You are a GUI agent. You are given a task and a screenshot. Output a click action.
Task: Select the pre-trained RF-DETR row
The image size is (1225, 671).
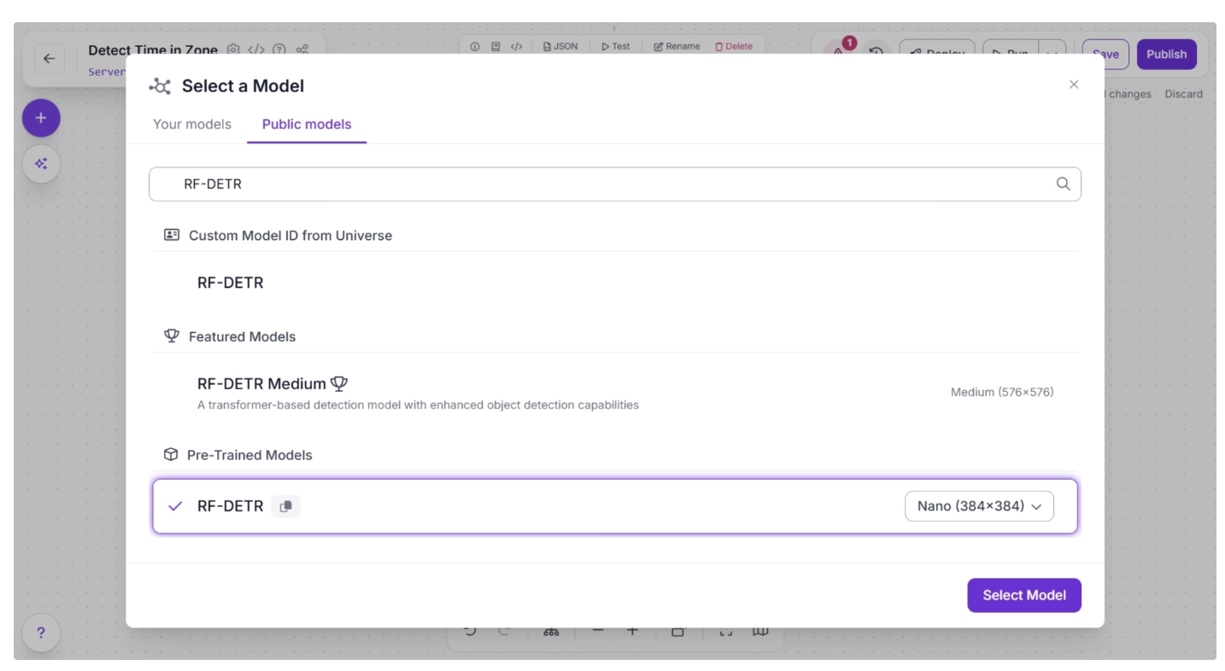(x=614, y=506)
